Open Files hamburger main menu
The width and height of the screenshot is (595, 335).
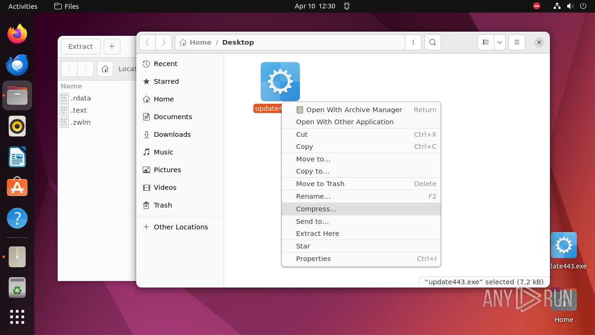coord(517,42)
